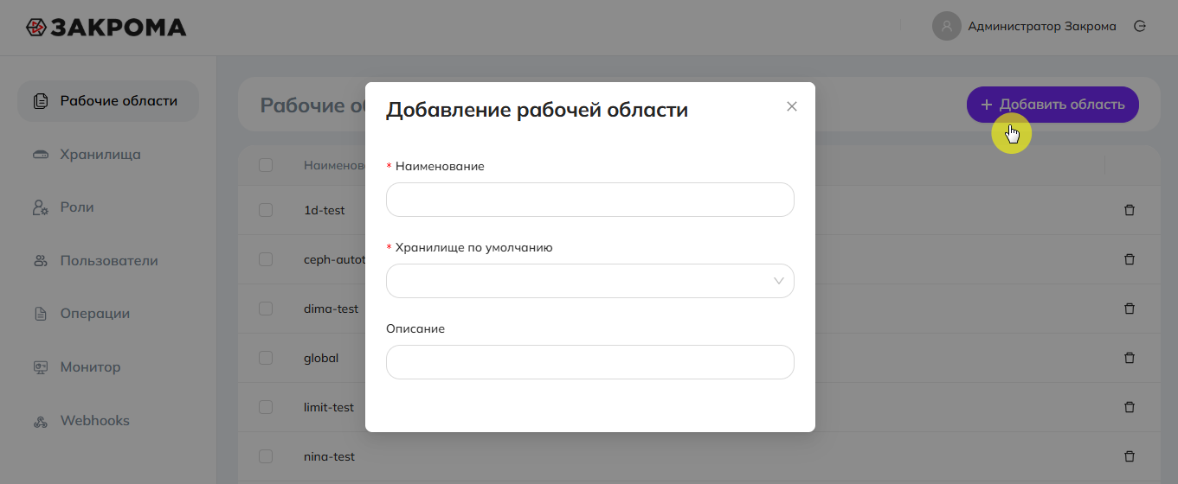
Task: Close the add workspace dialog
Action: (x=791, y=106)
